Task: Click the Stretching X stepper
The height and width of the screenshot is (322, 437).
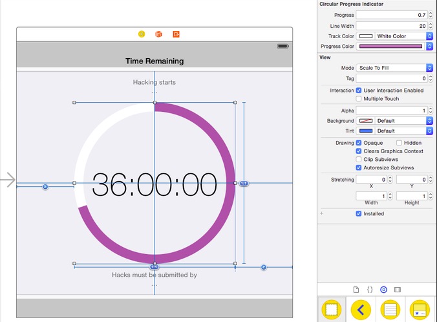Action: coord(390,180)
